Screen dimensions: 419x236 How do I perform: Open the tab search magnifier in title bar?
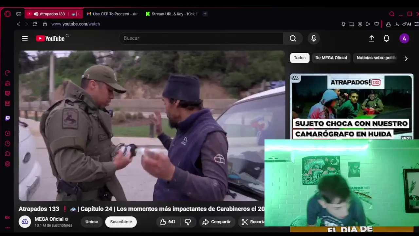pos(392,14)
